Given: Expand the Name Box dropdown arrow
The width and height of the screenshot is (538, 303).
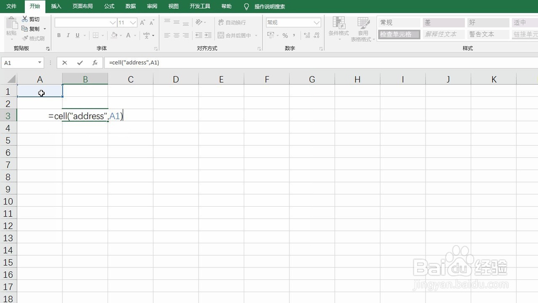Looking at the screenshot, I should point(39,62).
